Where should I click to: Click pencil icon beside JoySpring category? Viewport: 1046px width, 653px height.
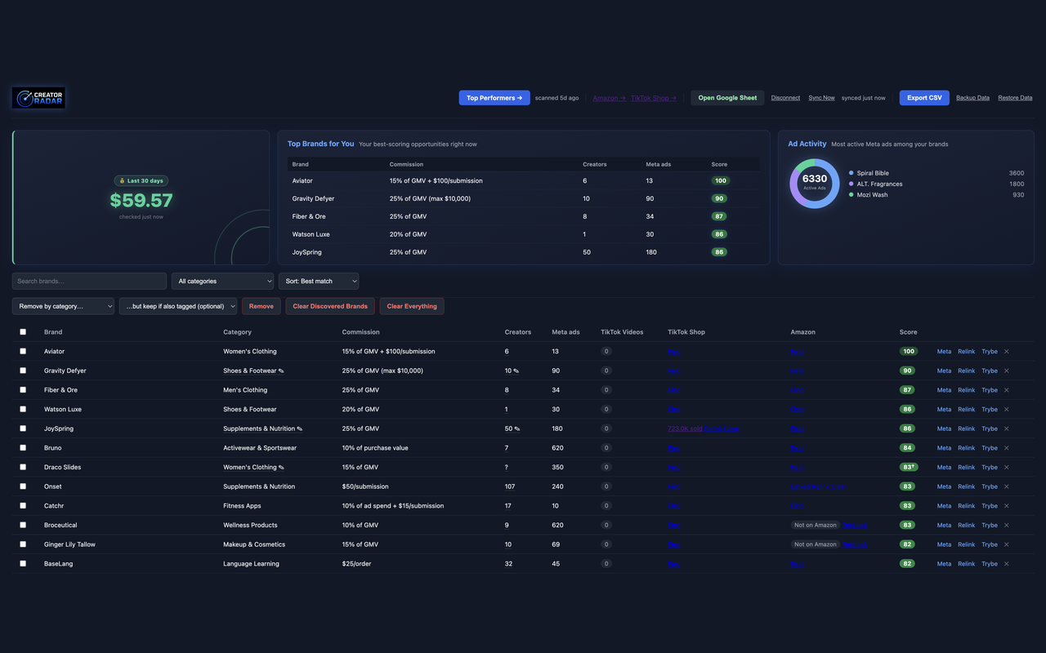tap(300, 429)
